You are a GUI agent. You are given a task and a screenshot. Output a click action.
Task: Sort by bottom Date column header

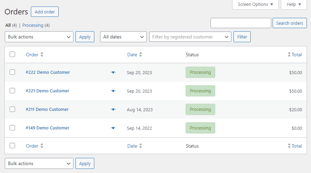point(132,146)
